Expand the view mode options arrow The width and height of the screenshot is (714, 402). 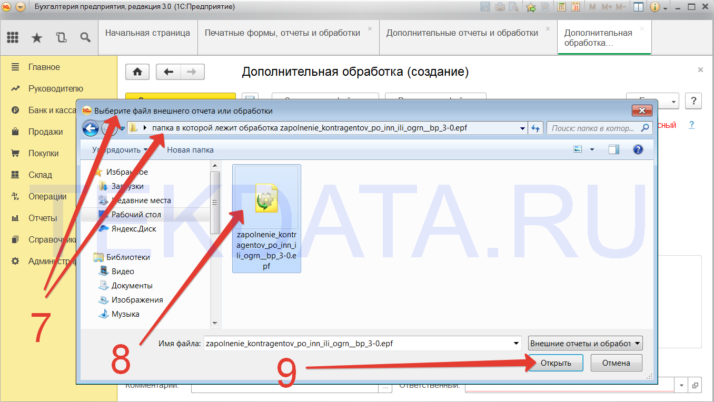pos(592,150)
